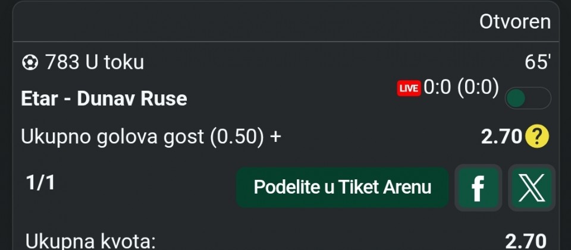Open the Etar - Dunav Ruse match

tap(104, 98)
